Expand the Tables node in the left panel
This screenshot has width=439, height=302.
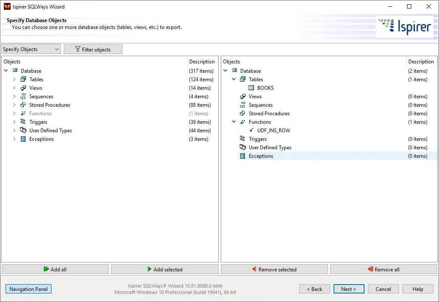coord(14,79)
